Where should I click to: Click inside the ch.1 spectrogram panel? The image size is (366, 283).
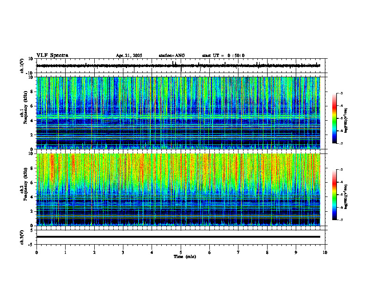tap(178, 113)
